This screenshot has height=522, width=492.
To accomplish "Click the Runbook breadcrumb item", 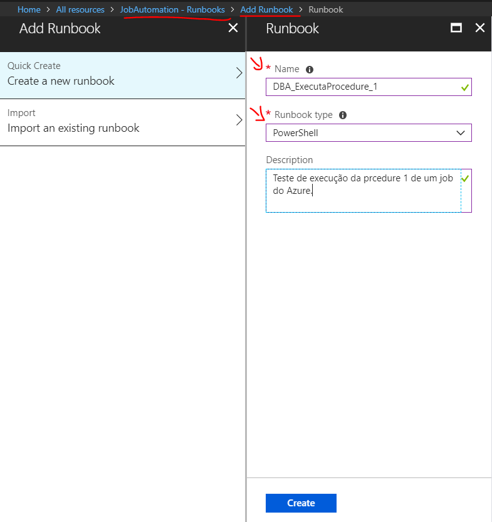I will coord(326,10).
